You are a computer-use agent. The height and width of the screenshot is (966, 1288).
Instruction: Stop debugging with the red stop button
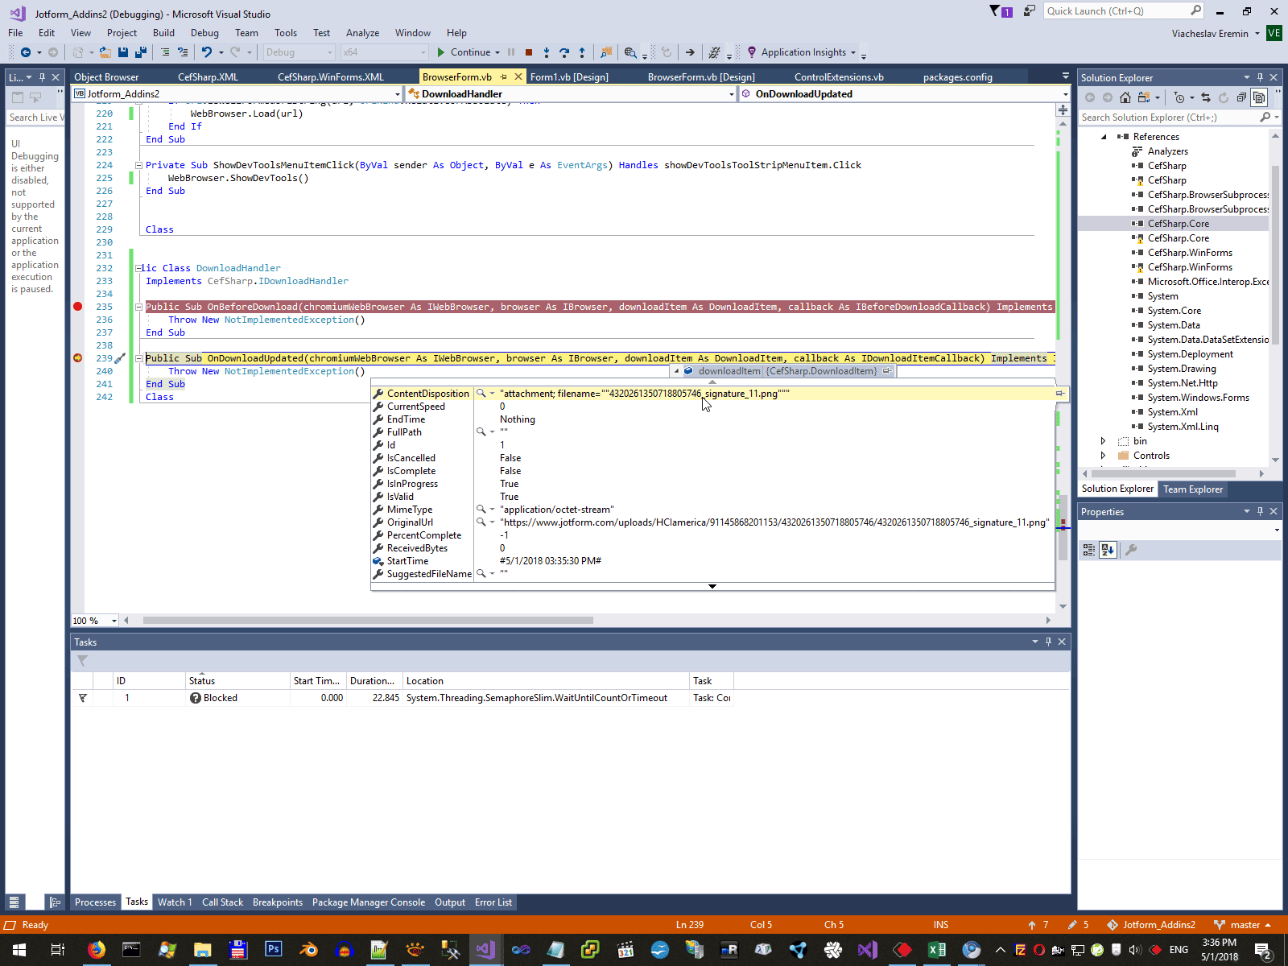pyautogui.click(x=529, y=52)
